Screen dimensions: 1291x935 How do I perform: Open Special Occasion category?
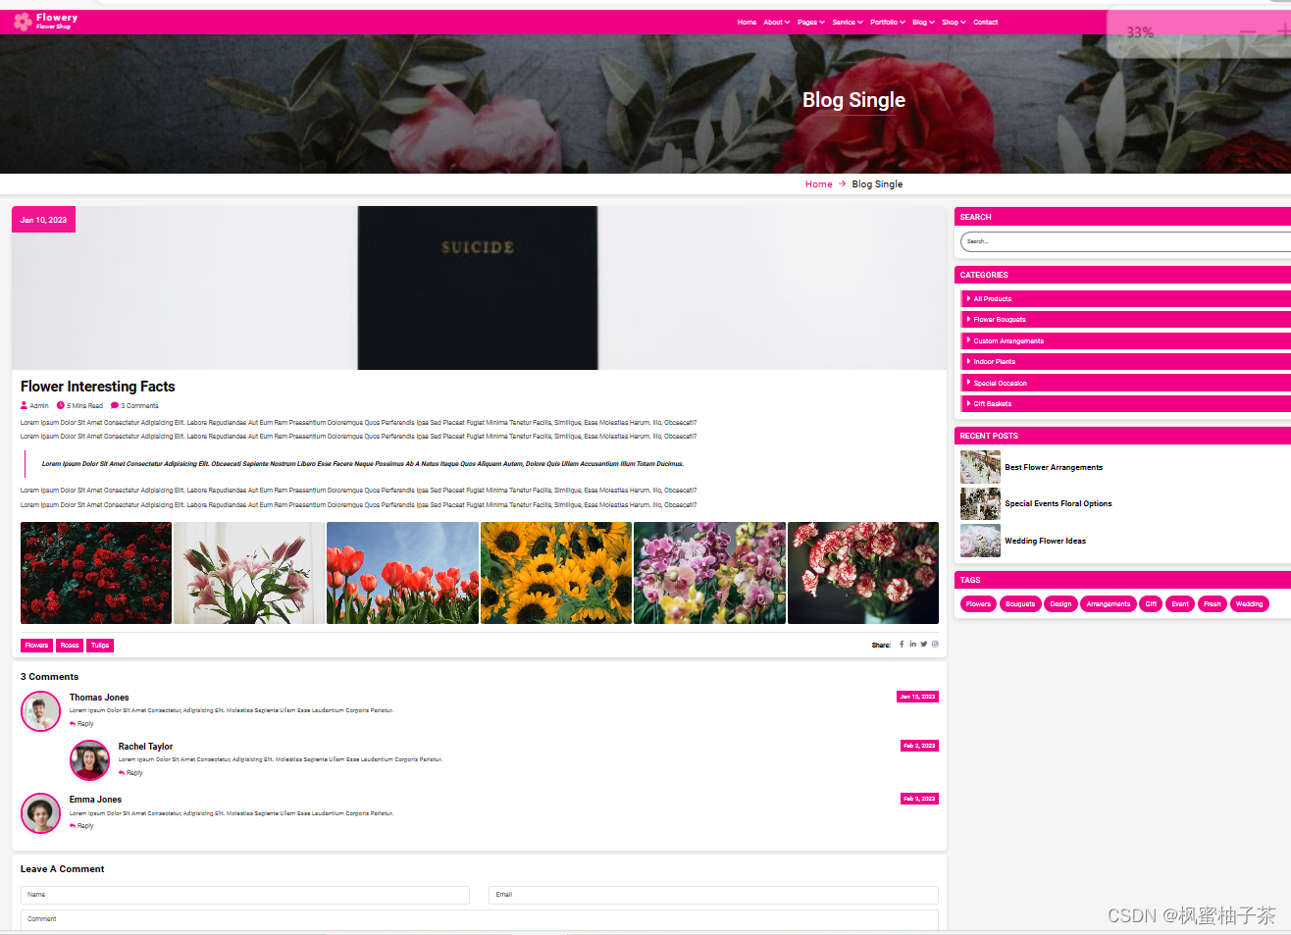coord(1125,383)
